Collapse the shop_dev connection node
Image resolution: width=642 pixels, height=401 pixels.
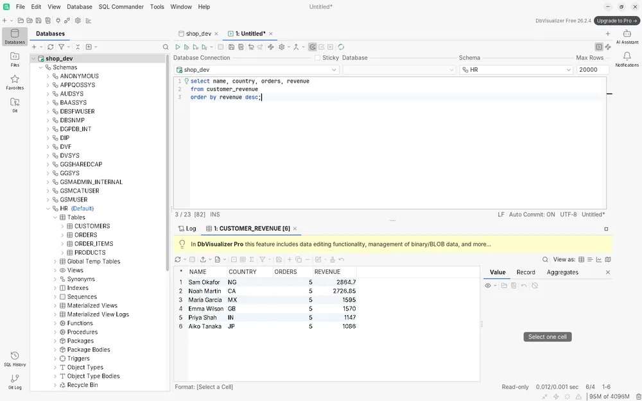pos(33,59)
